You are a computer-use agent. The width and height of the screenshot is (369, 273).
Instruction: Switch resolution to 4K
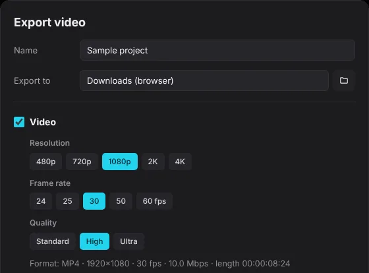(180, 162)
